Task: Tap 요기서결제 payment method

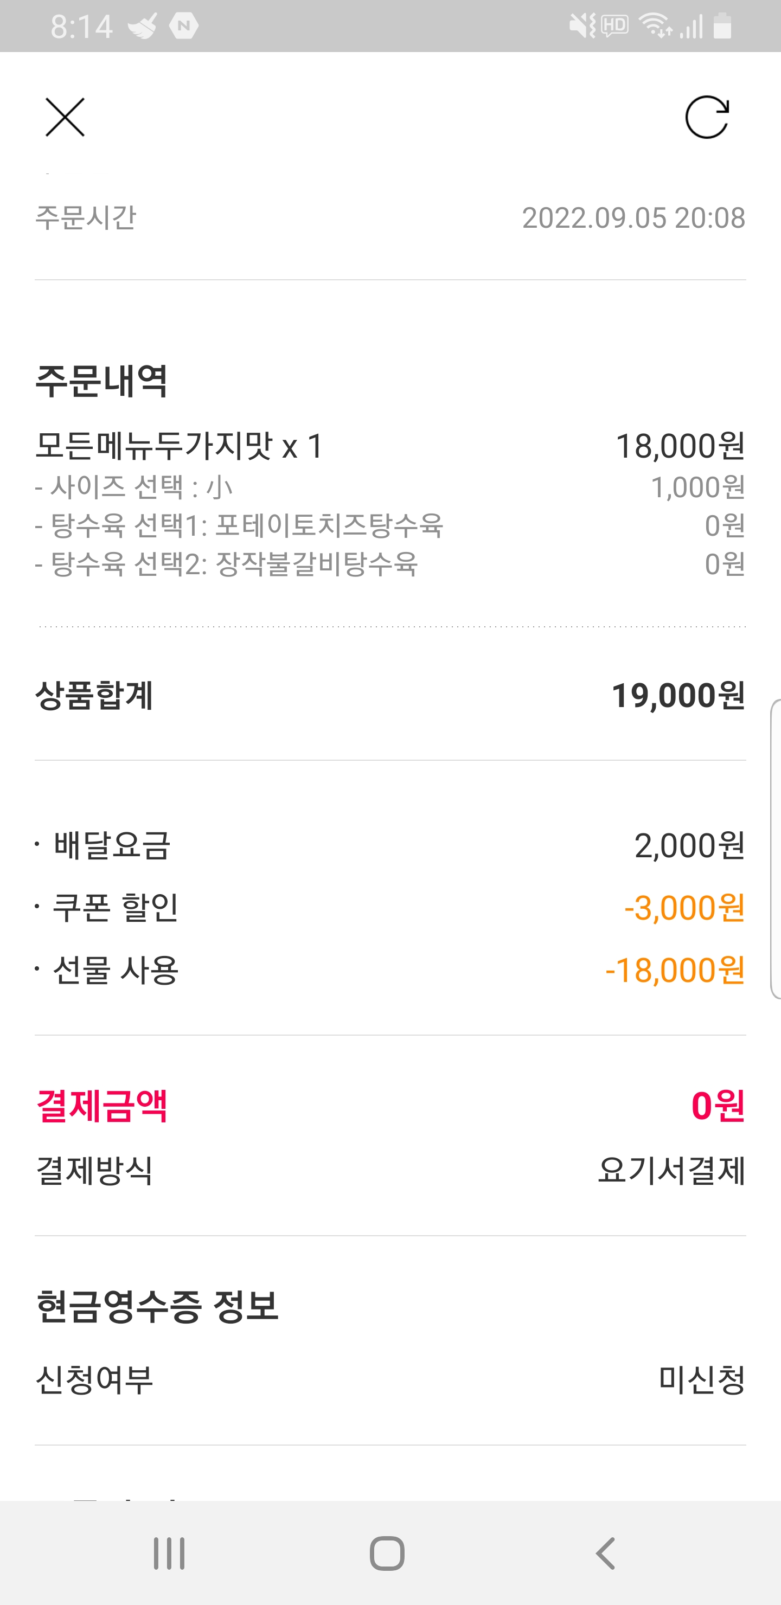Action: (671, 1170)
